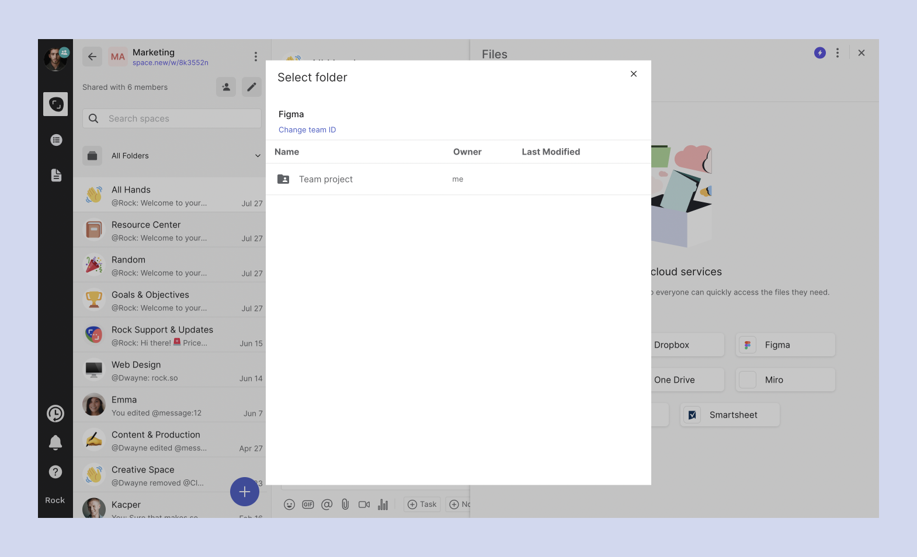
Task: Click the Task button in message toolbar
Action: point(422,505)
